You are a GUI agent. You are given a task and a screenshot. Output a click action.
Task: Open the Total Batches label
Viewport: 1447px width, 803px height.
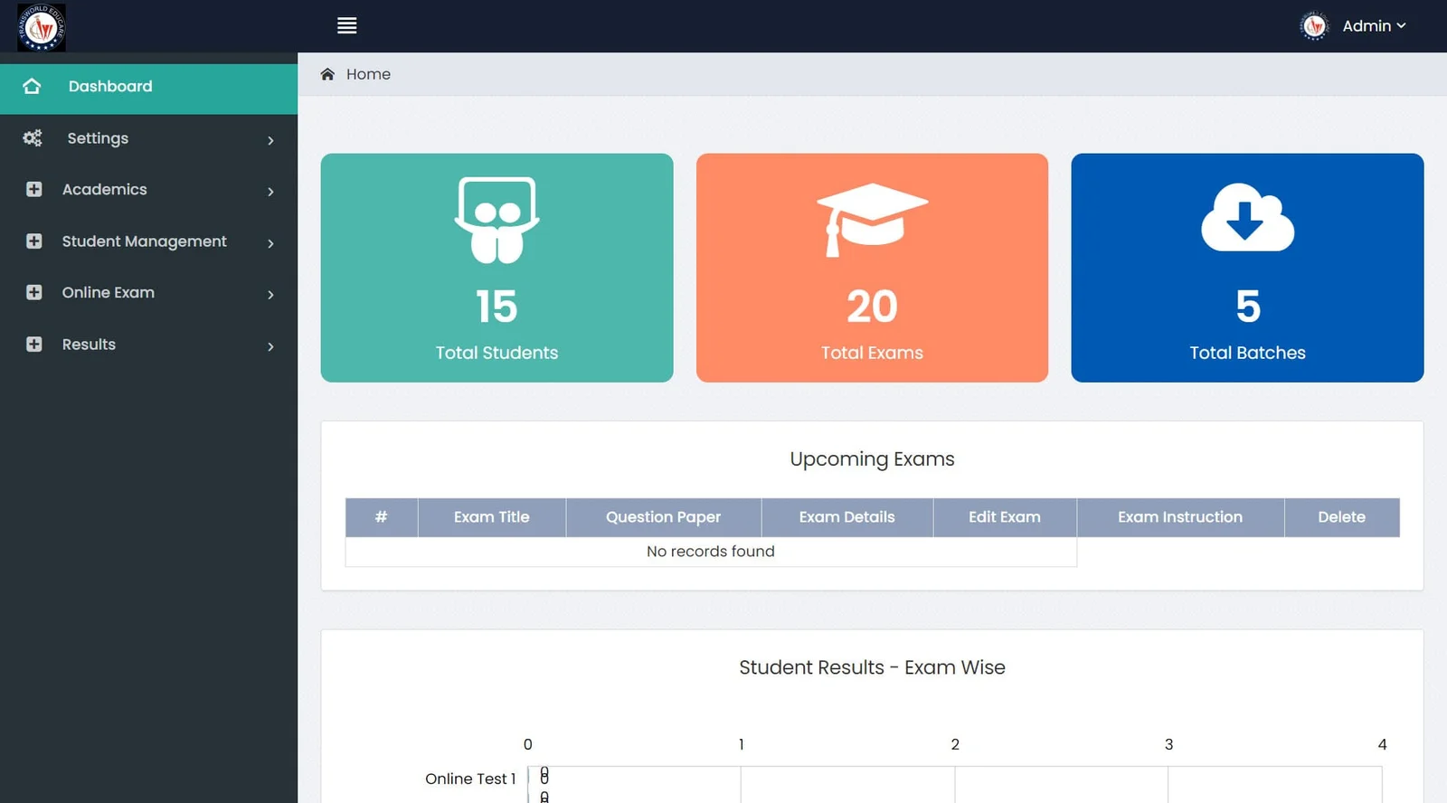(x=1247, y=353)
